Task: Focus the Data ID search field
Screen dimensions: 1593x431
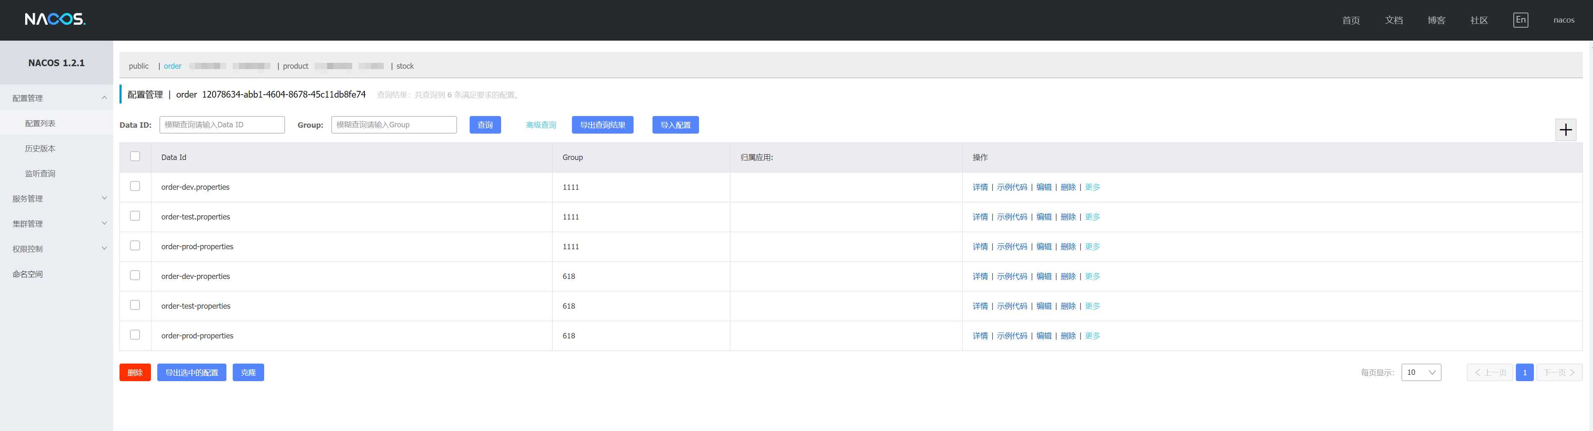Action: pyautogui.click(x=222, y=125)
